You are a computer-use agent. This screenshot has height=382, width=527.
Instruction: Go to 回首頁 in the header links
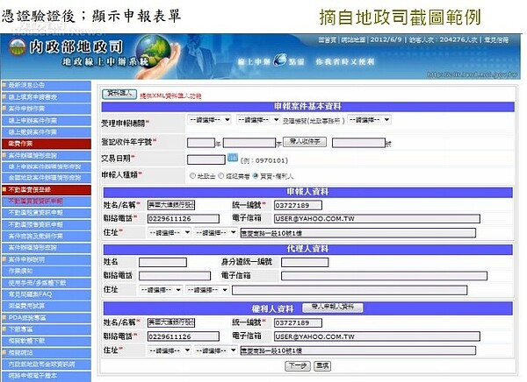(x=327, y=40)
